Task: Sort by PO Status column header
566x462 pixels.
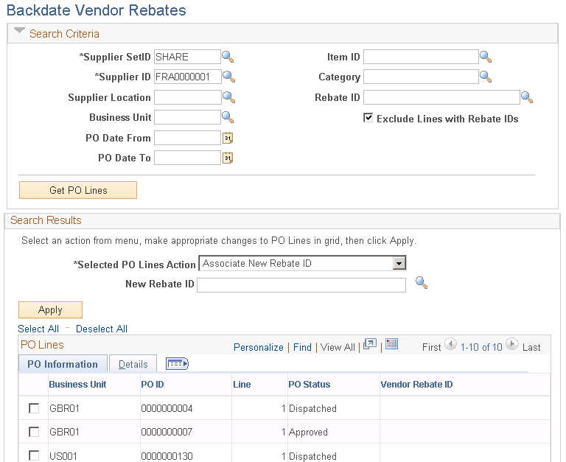Action: pos(310,385)
